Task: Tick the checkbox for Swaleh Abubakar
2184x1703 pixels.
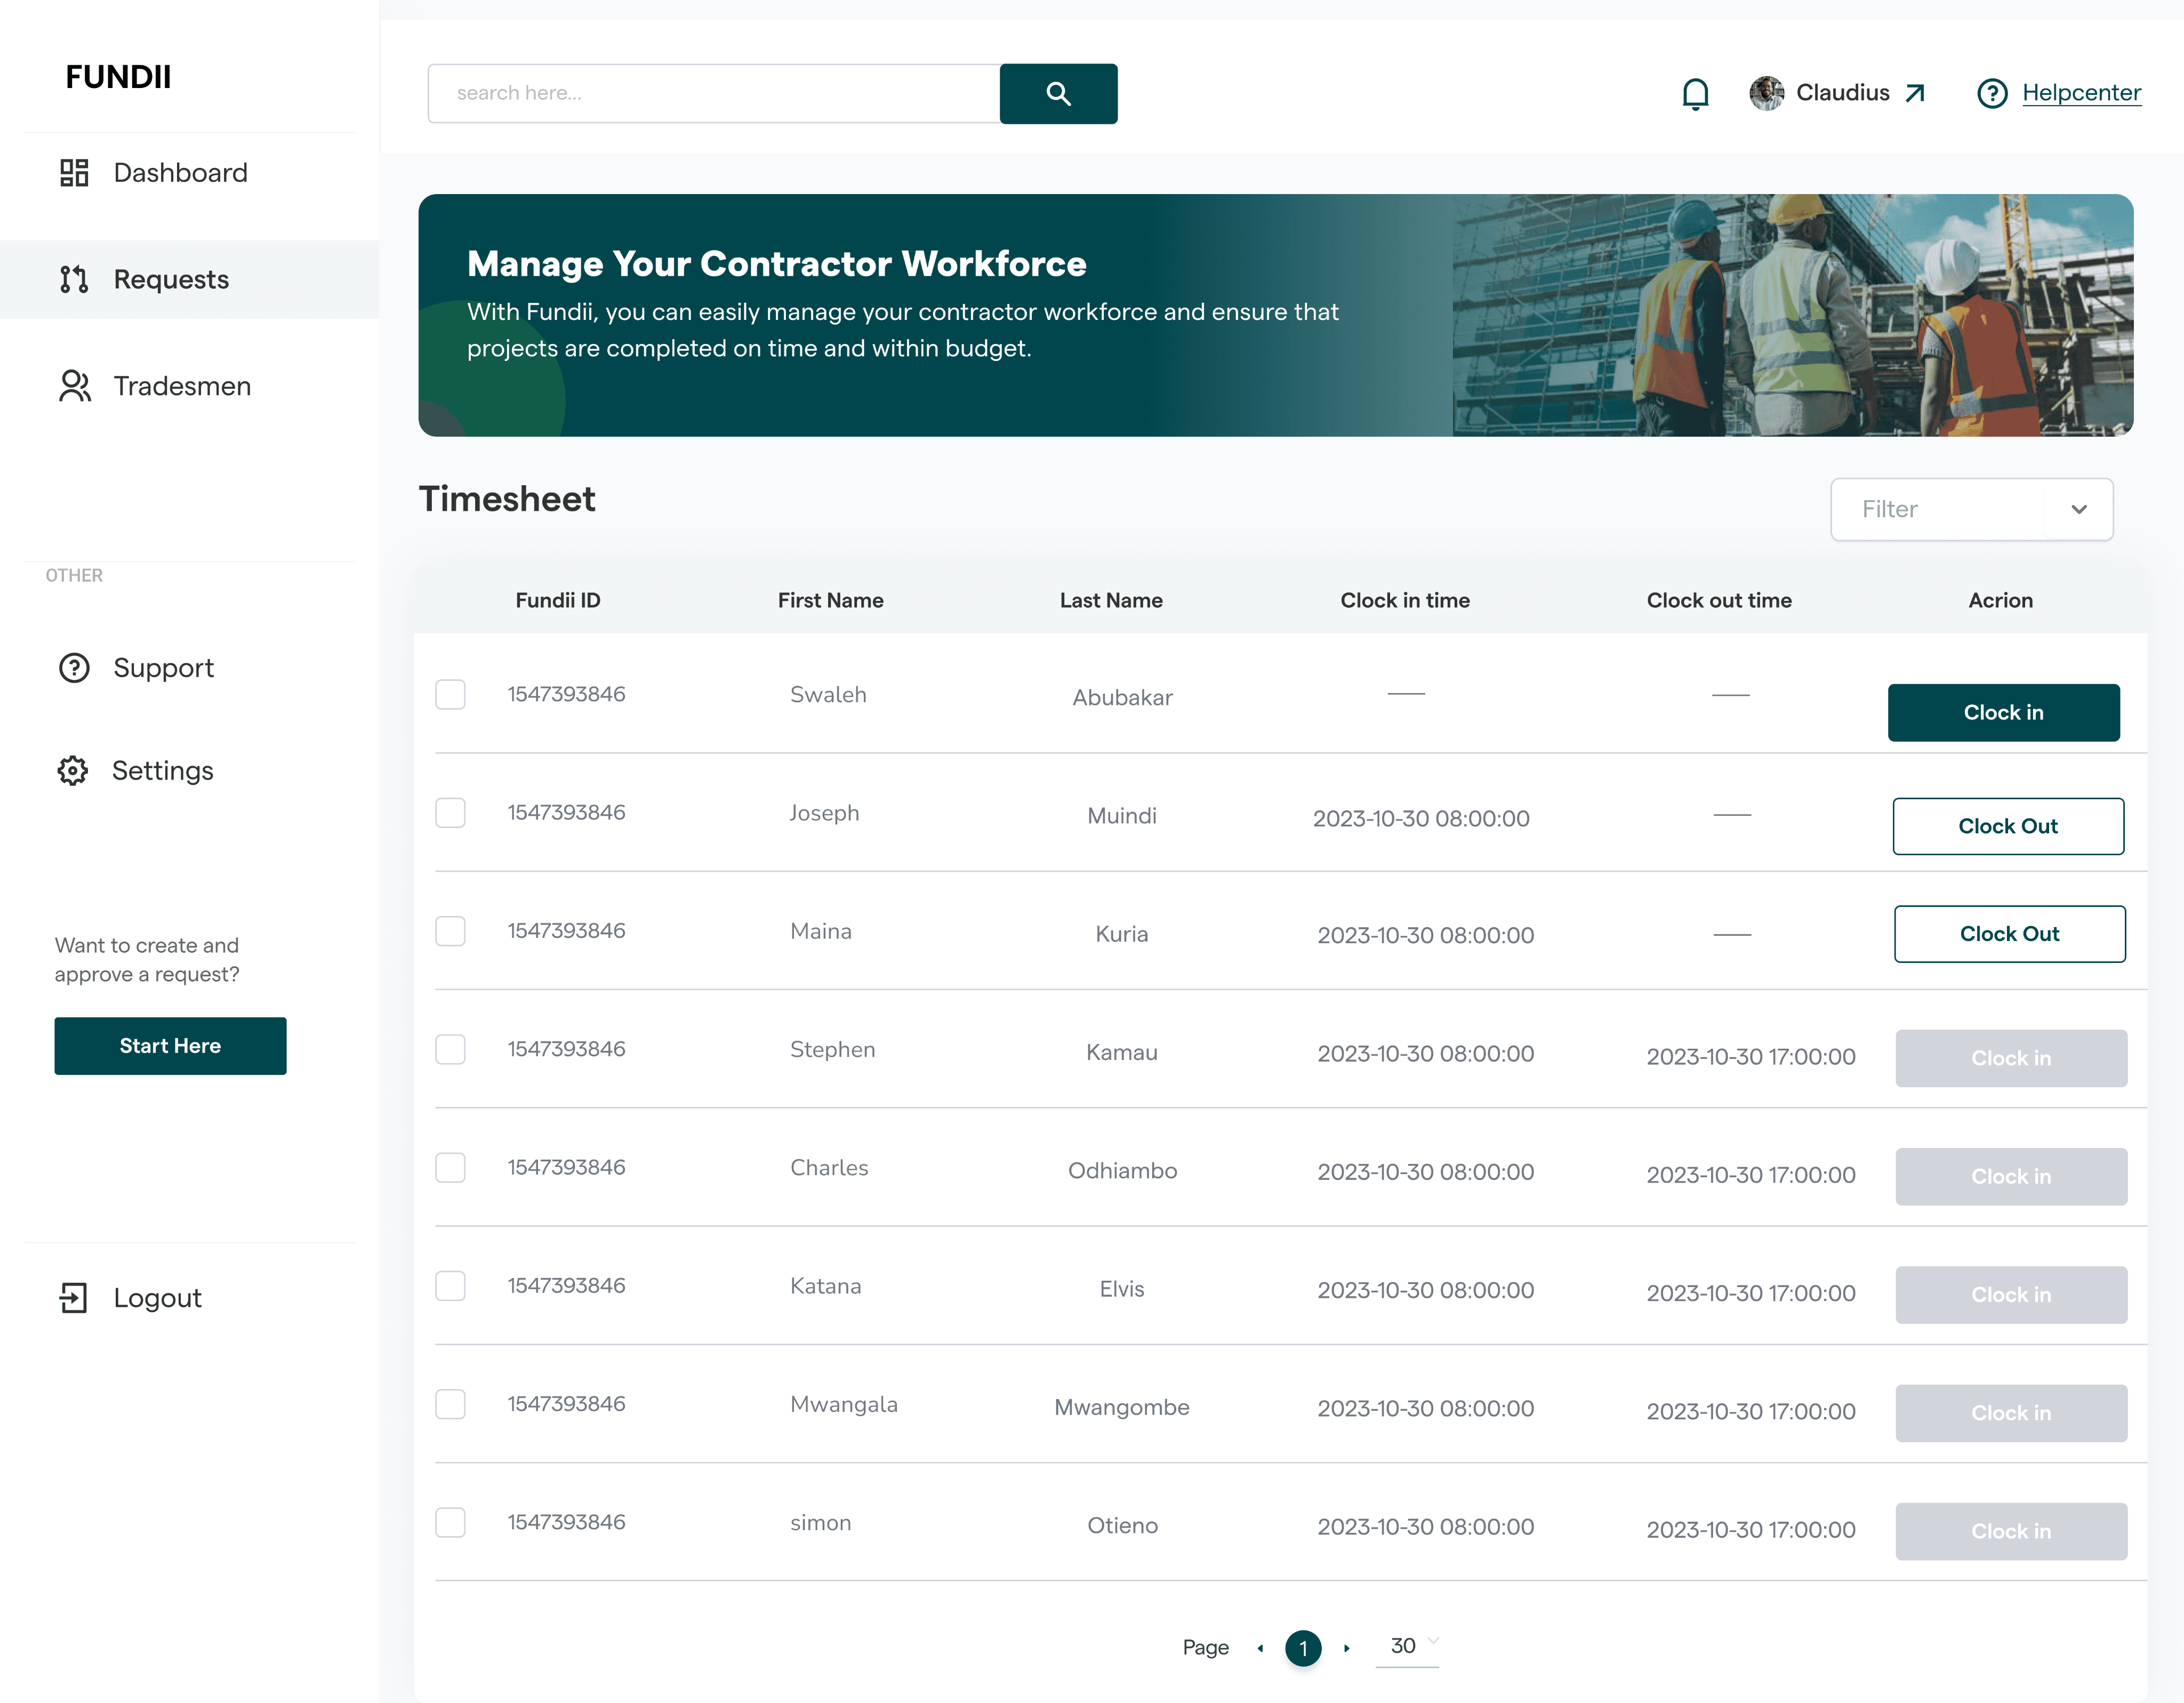Action: 450,695
